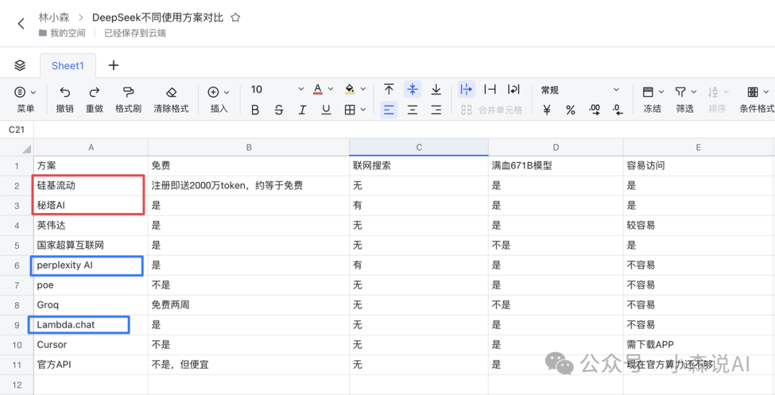Select the row 5 header
The width and height of the screenshot is (775, 395).
pyautogui.click(x=17, y=245)
